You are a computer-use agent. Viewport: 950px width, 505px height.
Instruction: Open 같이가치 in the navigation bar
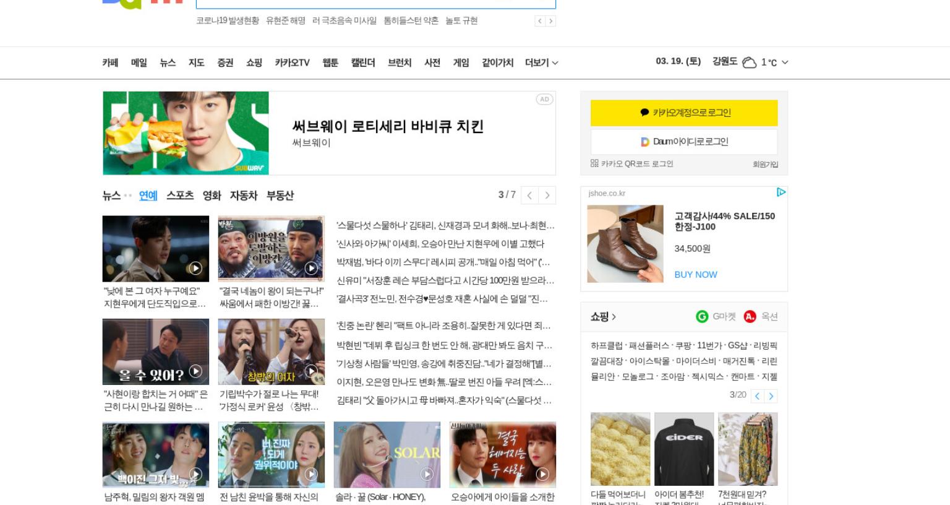click(x=498, y=63)
